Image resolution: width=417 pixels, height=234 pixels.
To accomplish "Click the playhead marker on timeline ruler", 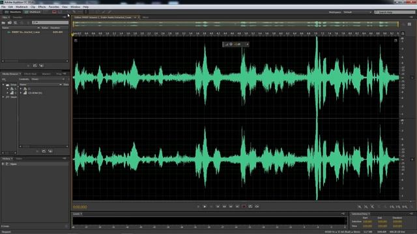I will tap(72, 34).
